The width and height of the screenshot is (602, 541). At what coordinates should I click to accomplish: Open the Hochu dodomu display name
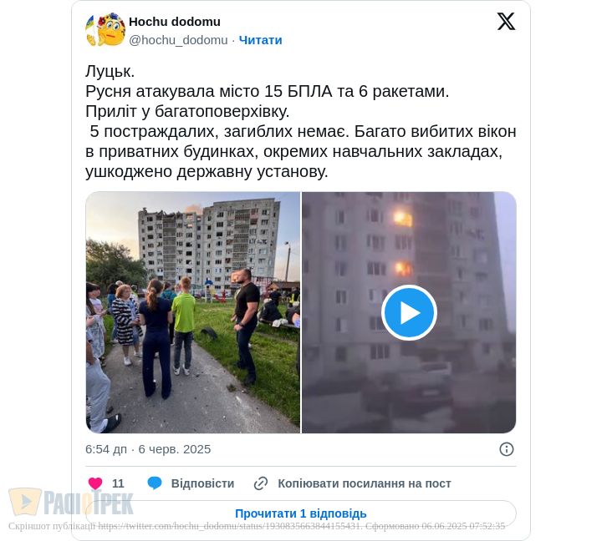[x=175, y=22]
